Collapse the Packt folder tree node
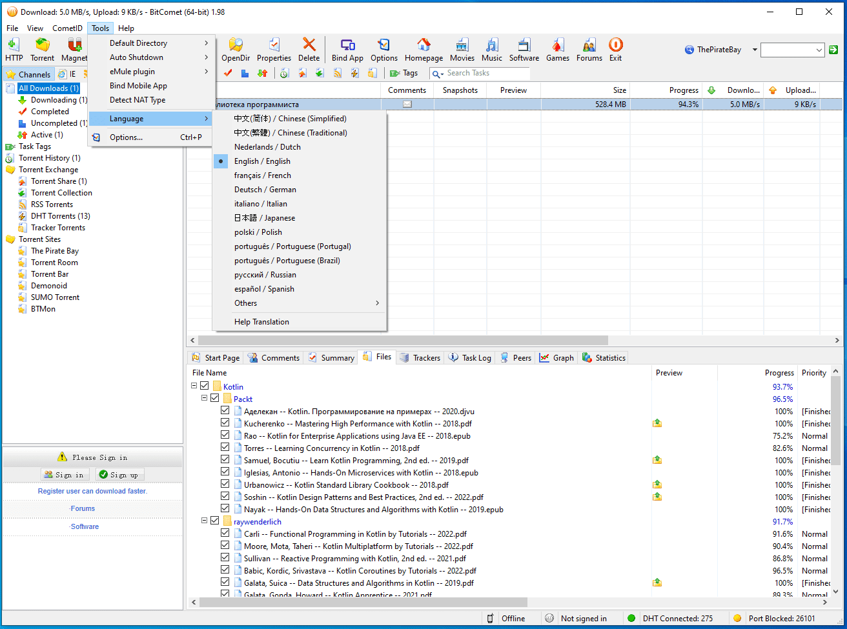The width and height of the screenshot is (847, 629). tap(205, 399)
